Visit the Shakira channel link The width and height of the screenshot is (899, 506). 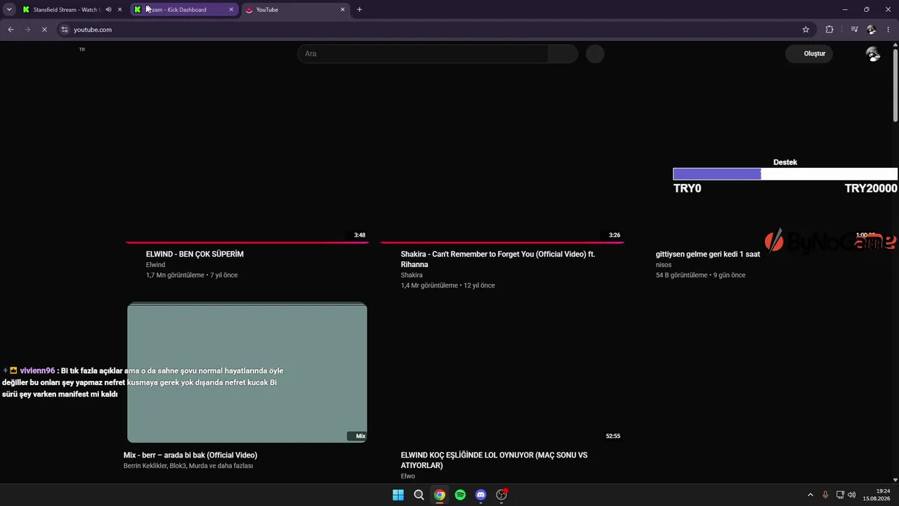pos(412,275)
